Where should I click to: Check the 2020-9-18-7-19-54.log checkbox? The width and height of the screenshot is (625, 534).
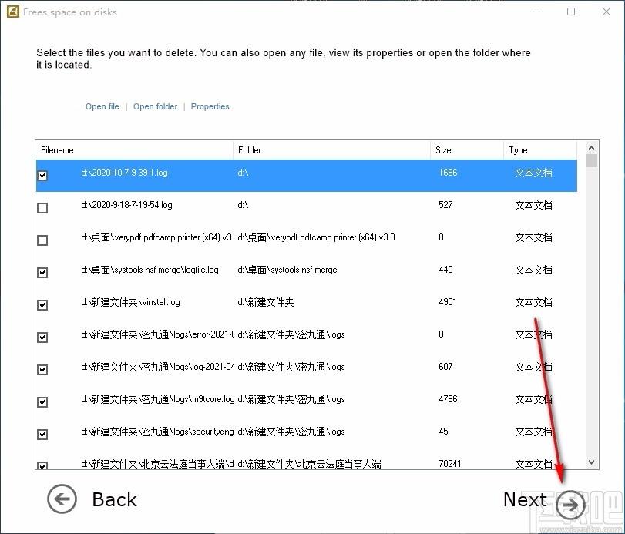[42, 207]
